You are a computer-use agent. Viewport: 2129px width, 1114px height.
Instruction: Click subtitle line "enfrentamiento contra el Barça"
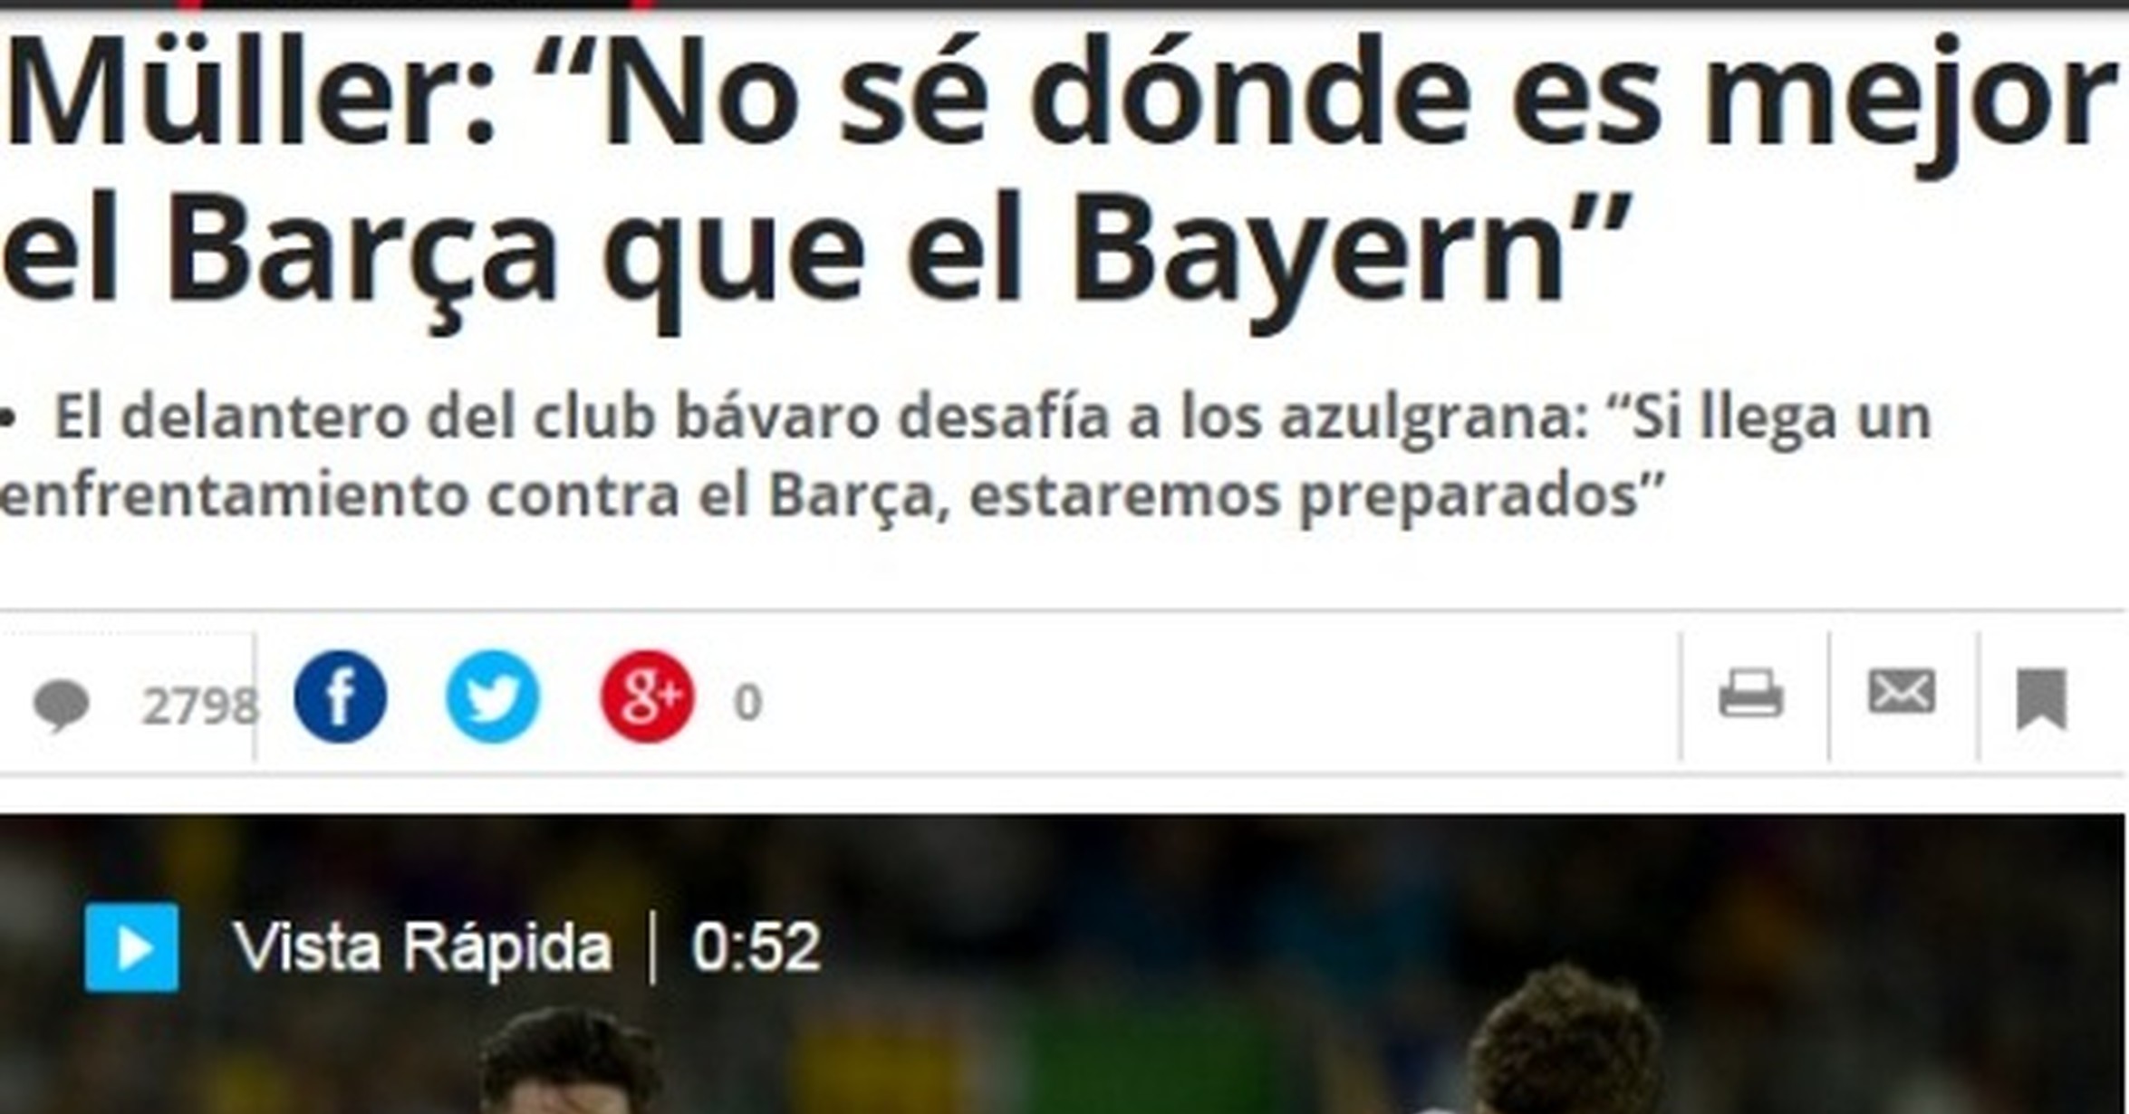pyautogui.click(x=832, y=496)
